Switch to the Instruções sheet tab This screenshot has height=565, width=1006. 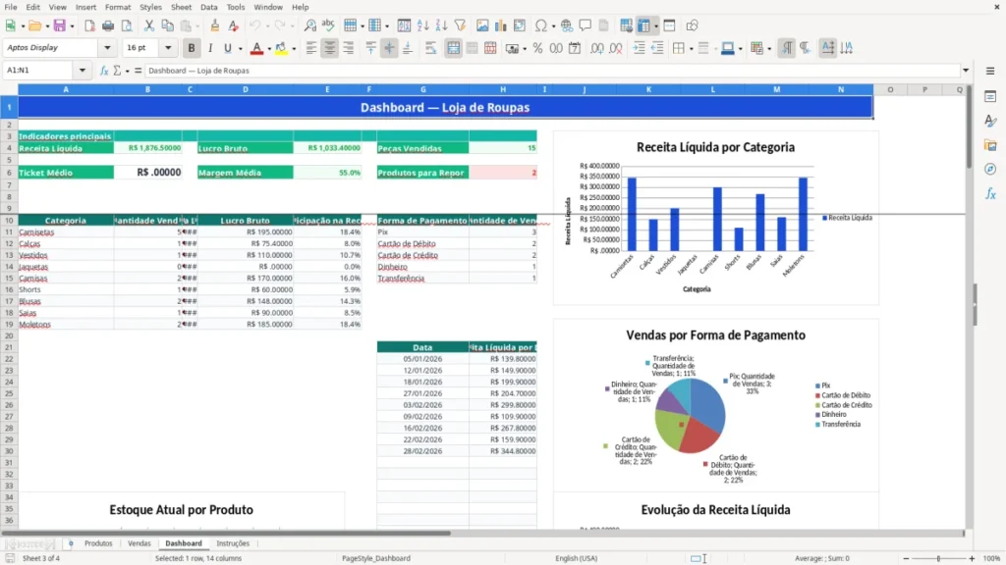[233, 543]
